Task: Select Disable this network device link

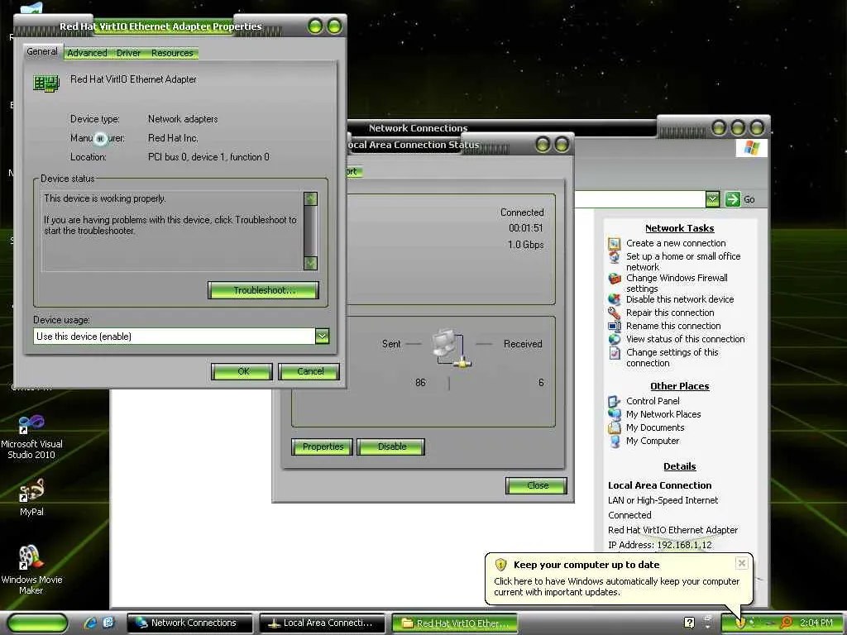Action: [680, 299]
